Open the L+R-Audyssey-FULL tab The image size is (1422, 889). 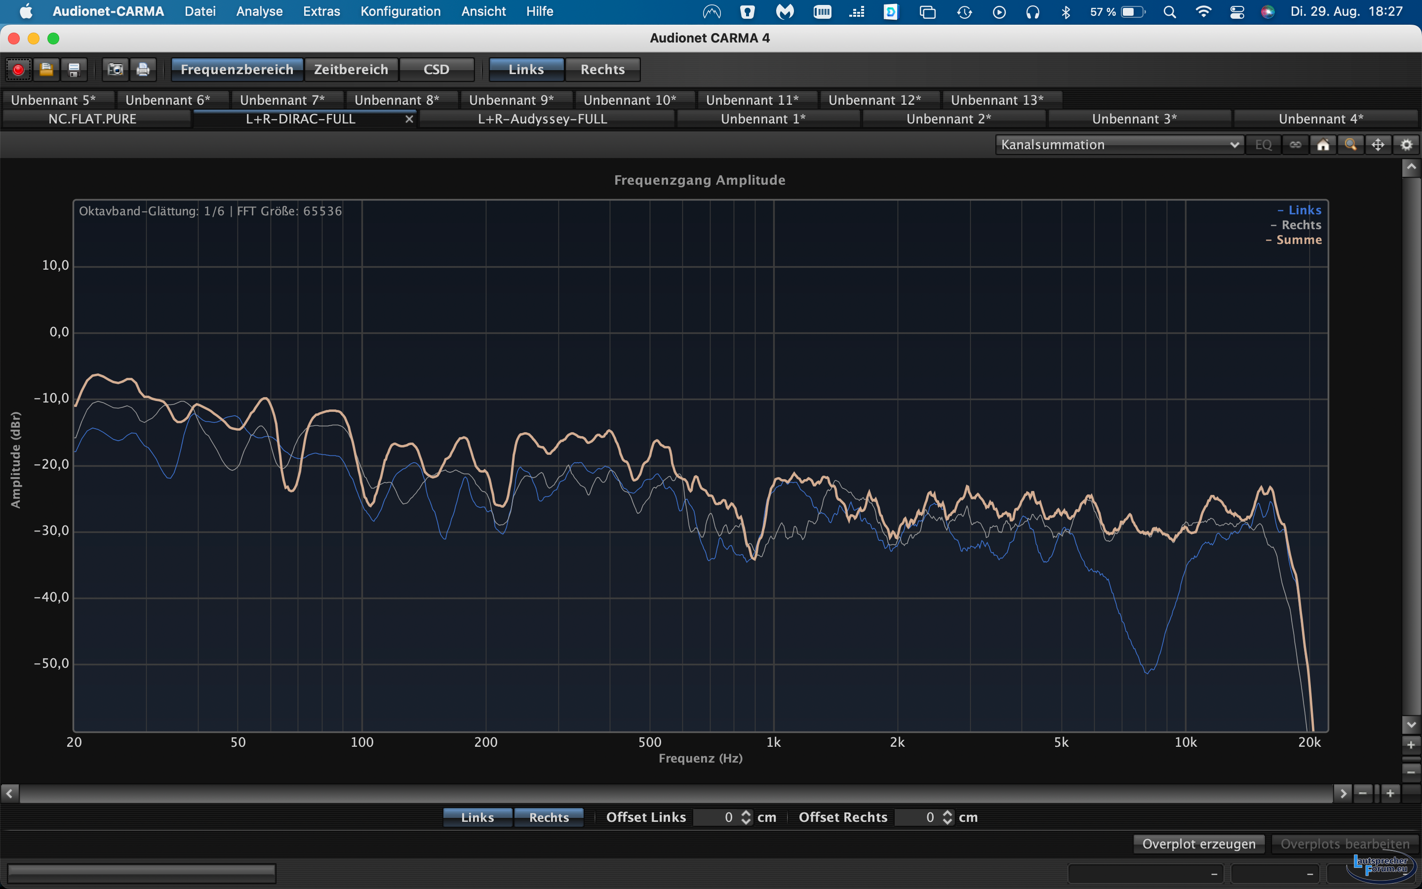coord(542,119)
